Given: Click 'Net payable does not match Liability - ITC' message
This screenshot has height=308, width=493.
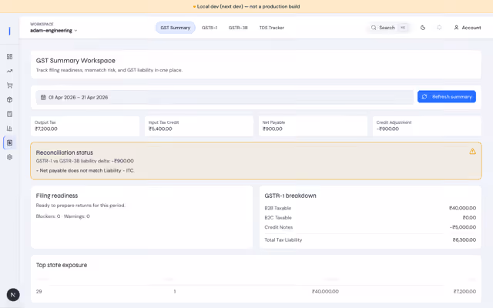Looking at the screenshot, I should coord(86,171).
